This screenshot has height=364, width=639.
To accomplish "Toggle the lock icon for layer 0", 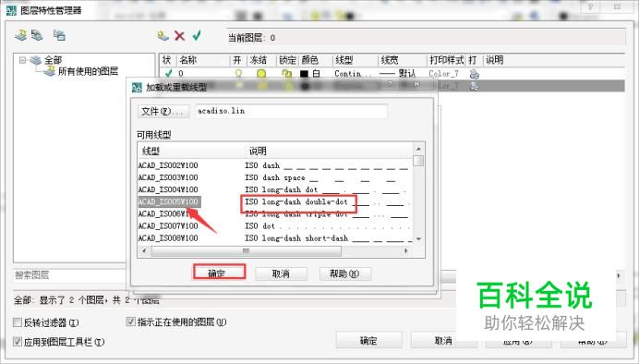I will click(287, 74).
